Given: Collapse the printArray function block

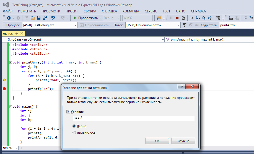Looking at the screenshot, I should (x=11, y=62).
